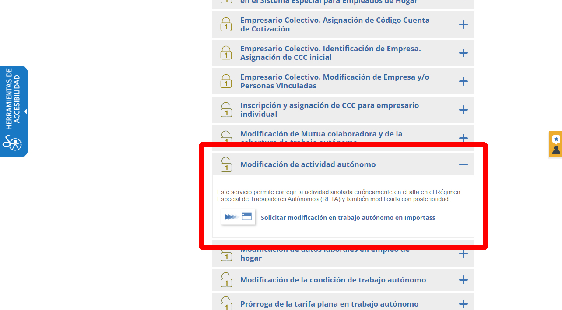Open title 'Modificación de Empresa y/o Personas Vinculadas'
The image size is (562, 310).
pyautogui.click(x=335, y=81)
